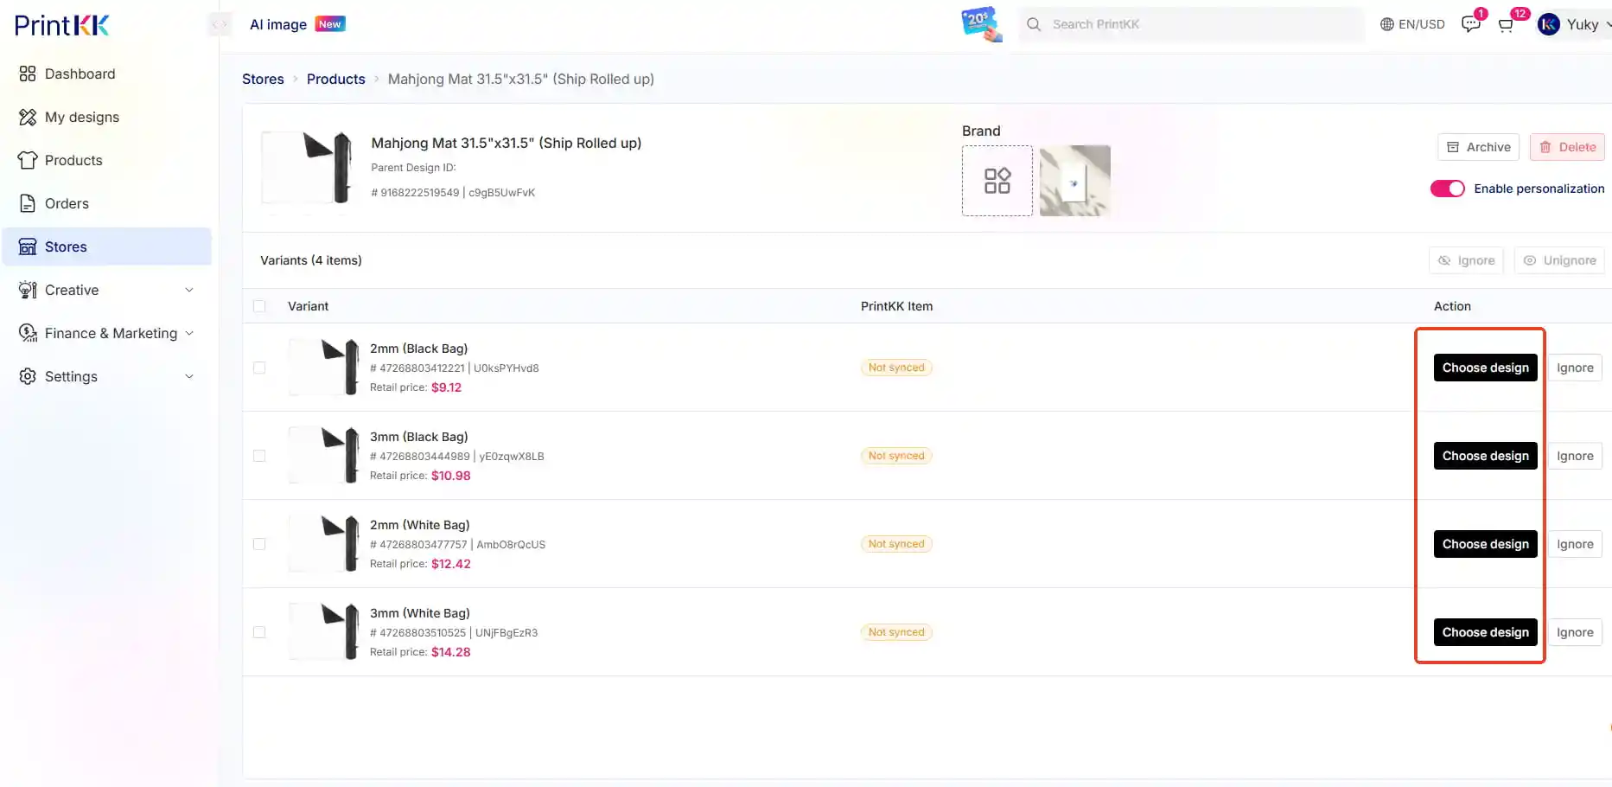Expand the Creative menu in the sidebar
The height and width of the screenshot is (787, 1612).
coord(71,290)
